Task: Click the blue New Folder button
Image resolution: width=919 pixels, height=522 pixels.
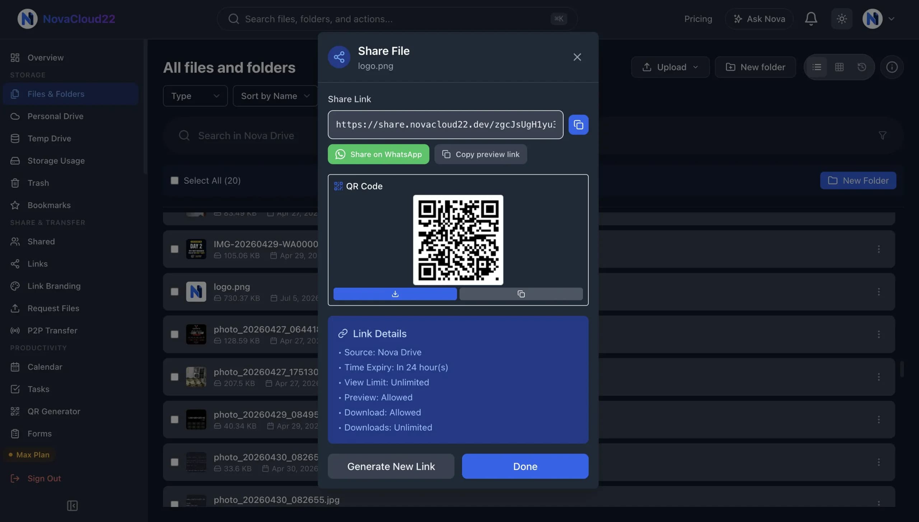Action: click(858, 180)
